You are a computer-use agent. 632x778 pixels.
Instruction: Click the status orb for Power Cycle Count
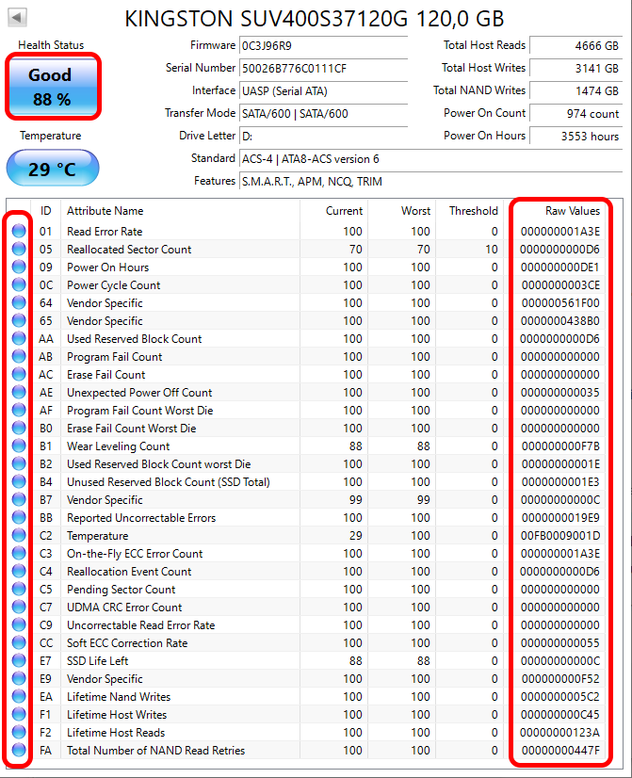pos(19,284)
